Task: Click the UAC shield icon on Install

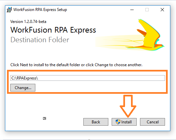Action: tap(118, 122)
